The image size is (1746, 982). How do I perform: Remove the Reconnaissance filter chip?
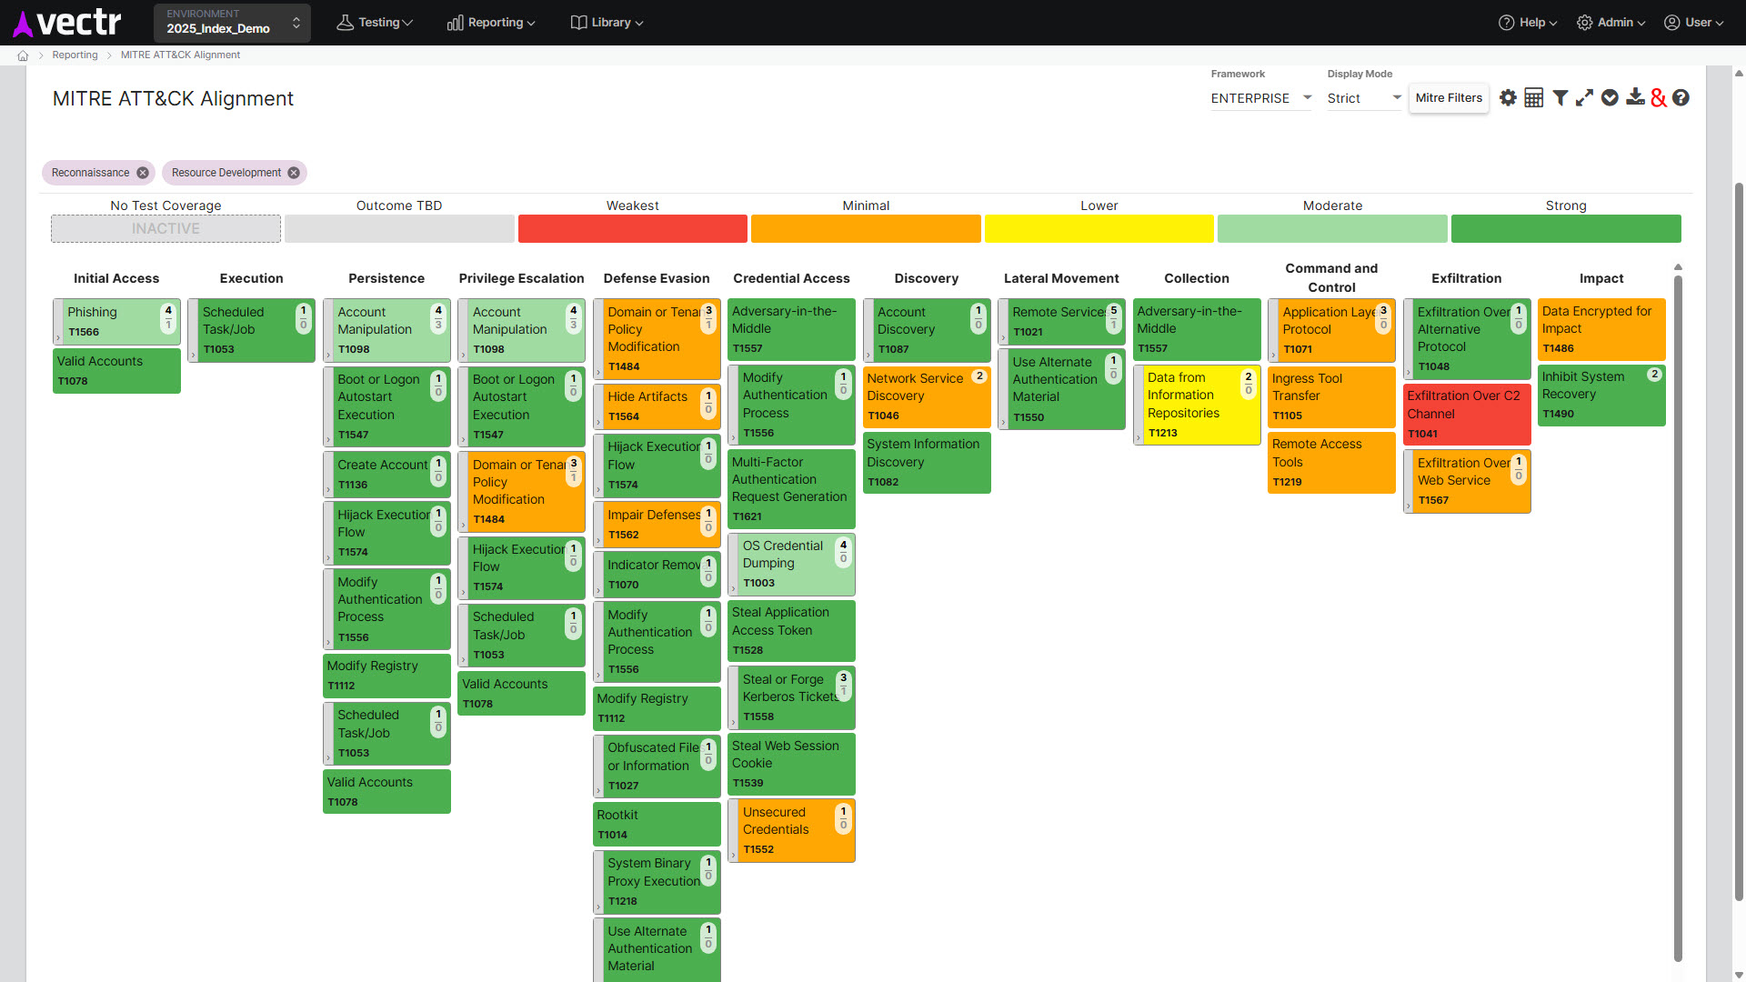[143, 173]
